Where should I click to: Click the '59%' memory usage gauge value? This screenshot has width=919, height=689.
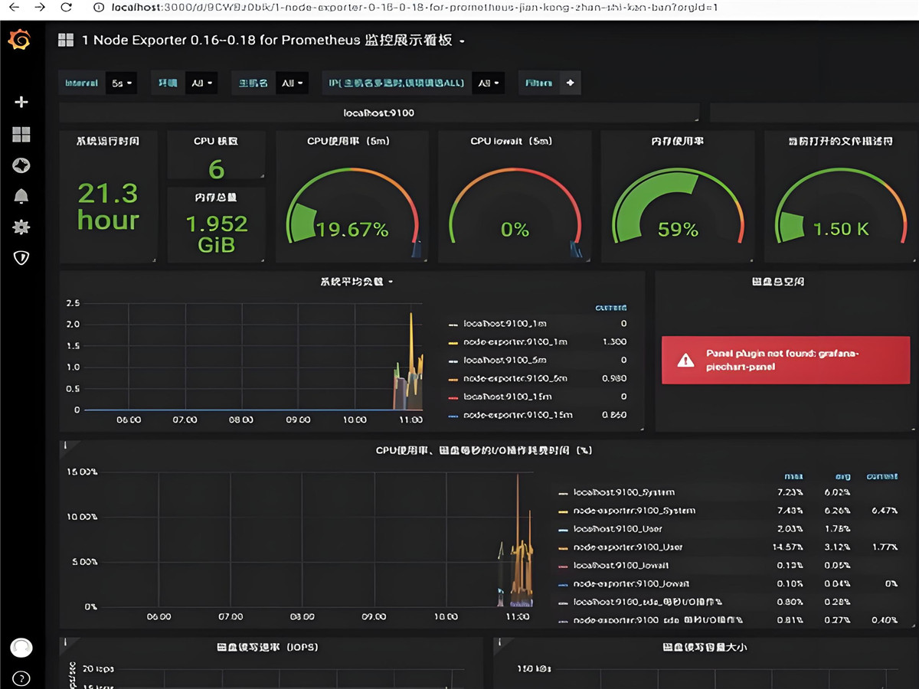point(678,230)
